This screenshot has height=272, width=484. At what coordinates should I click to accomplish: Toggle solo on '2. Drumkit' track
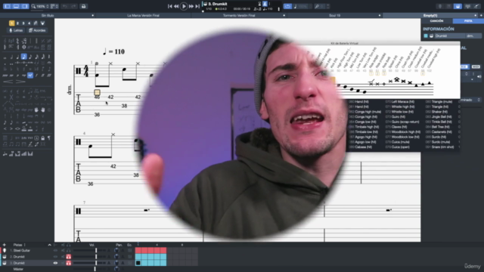(x=69, y=257)
